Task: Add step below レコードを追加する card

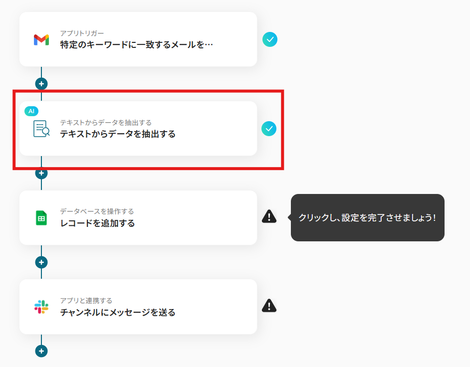Action: [x=41, y=262]
